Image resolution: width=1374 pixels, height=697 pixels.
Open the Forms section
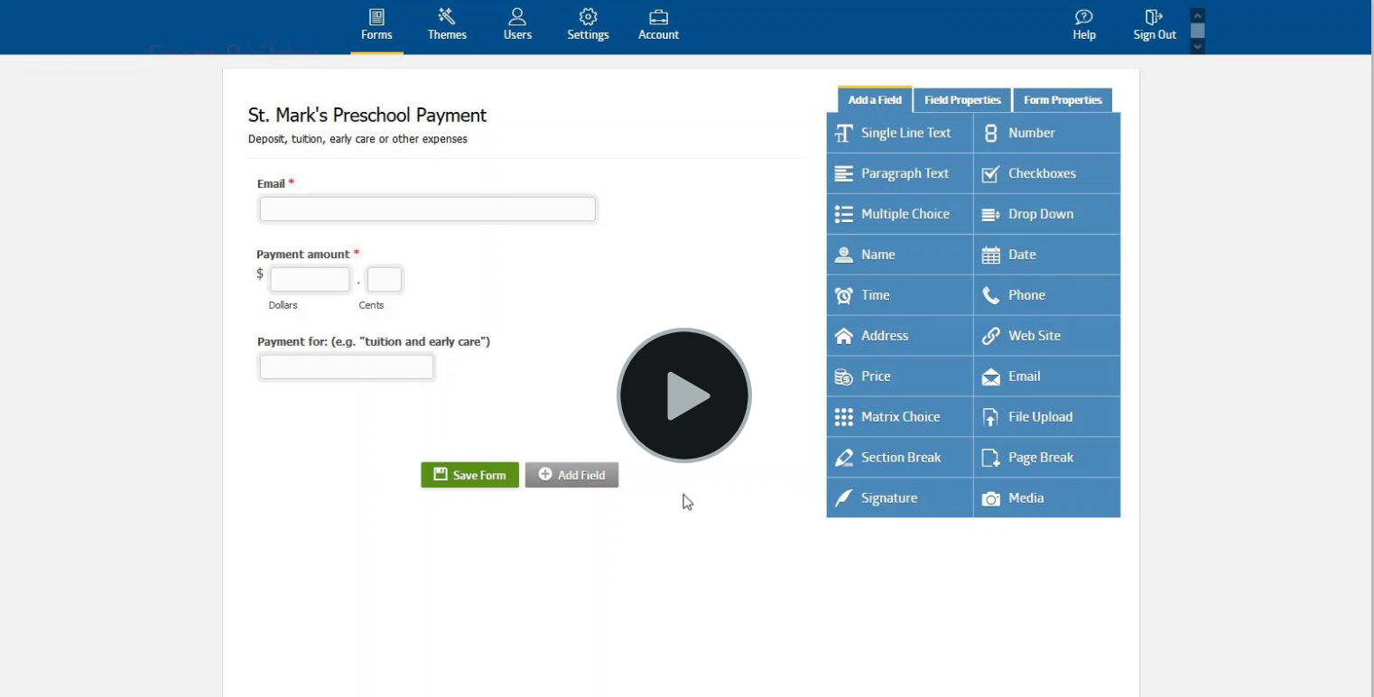click(376, 25)
